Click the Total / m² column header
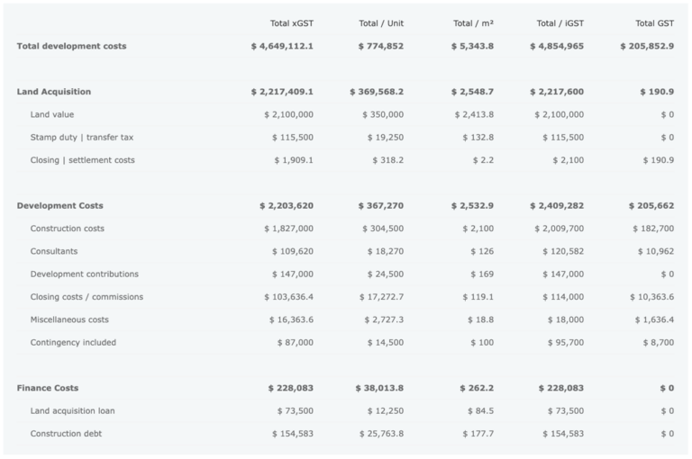 473,22
